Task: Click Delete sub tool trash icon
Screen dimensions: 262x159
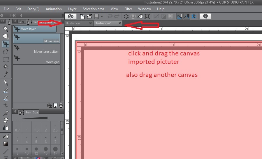Action: [61, 105]
